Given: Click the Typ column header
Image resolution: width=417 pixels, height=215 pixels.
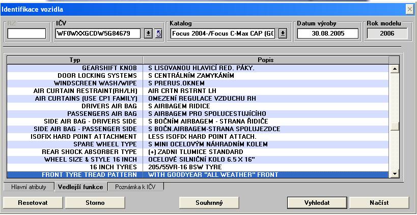Looking at the screenshot, I should coord(75,59).
